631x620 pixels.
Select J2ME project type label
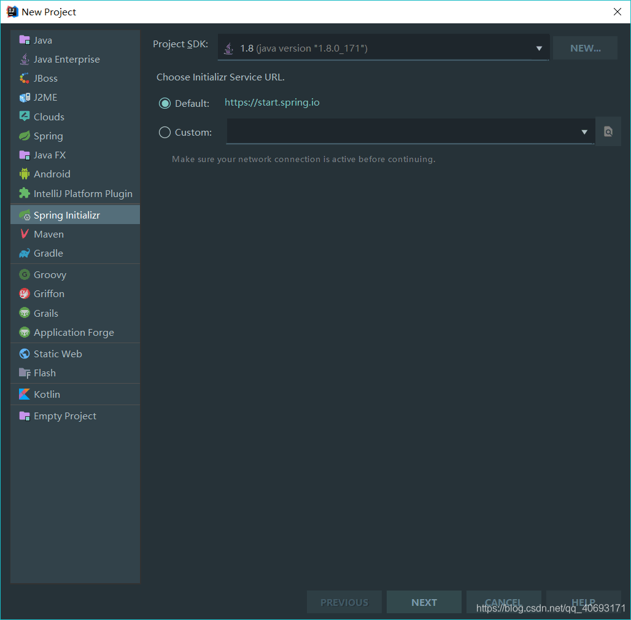pos(45,98)
